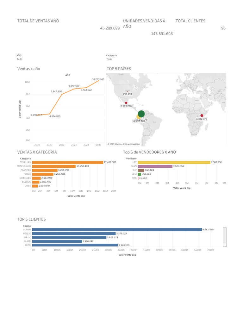Open the Categoría filter set to Todo
The image size is (243, 324).
[x=109, y=59]
